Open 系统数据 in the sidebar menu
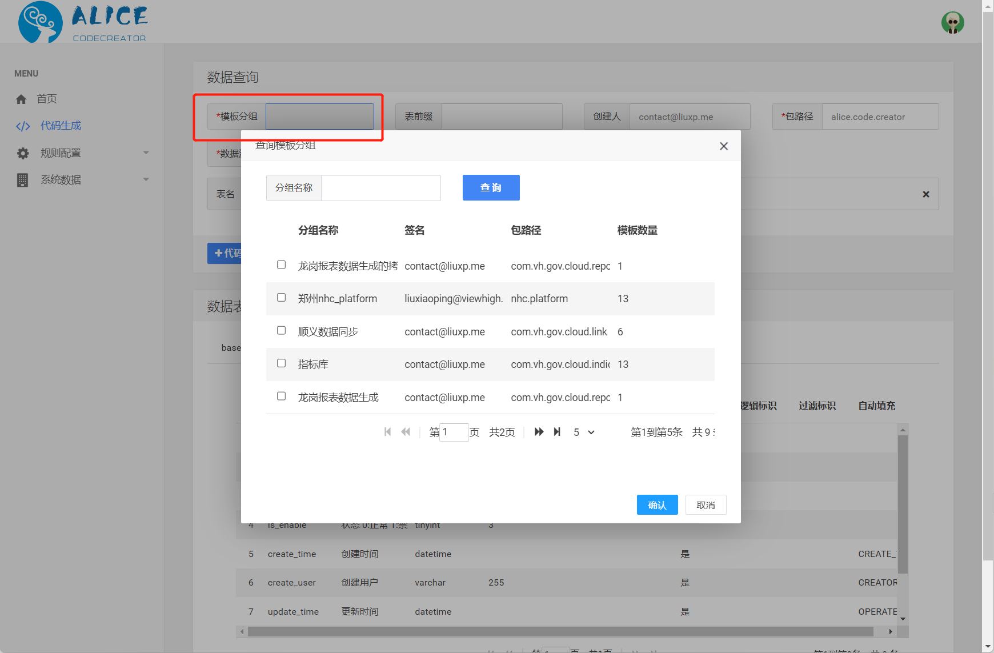 61,180
